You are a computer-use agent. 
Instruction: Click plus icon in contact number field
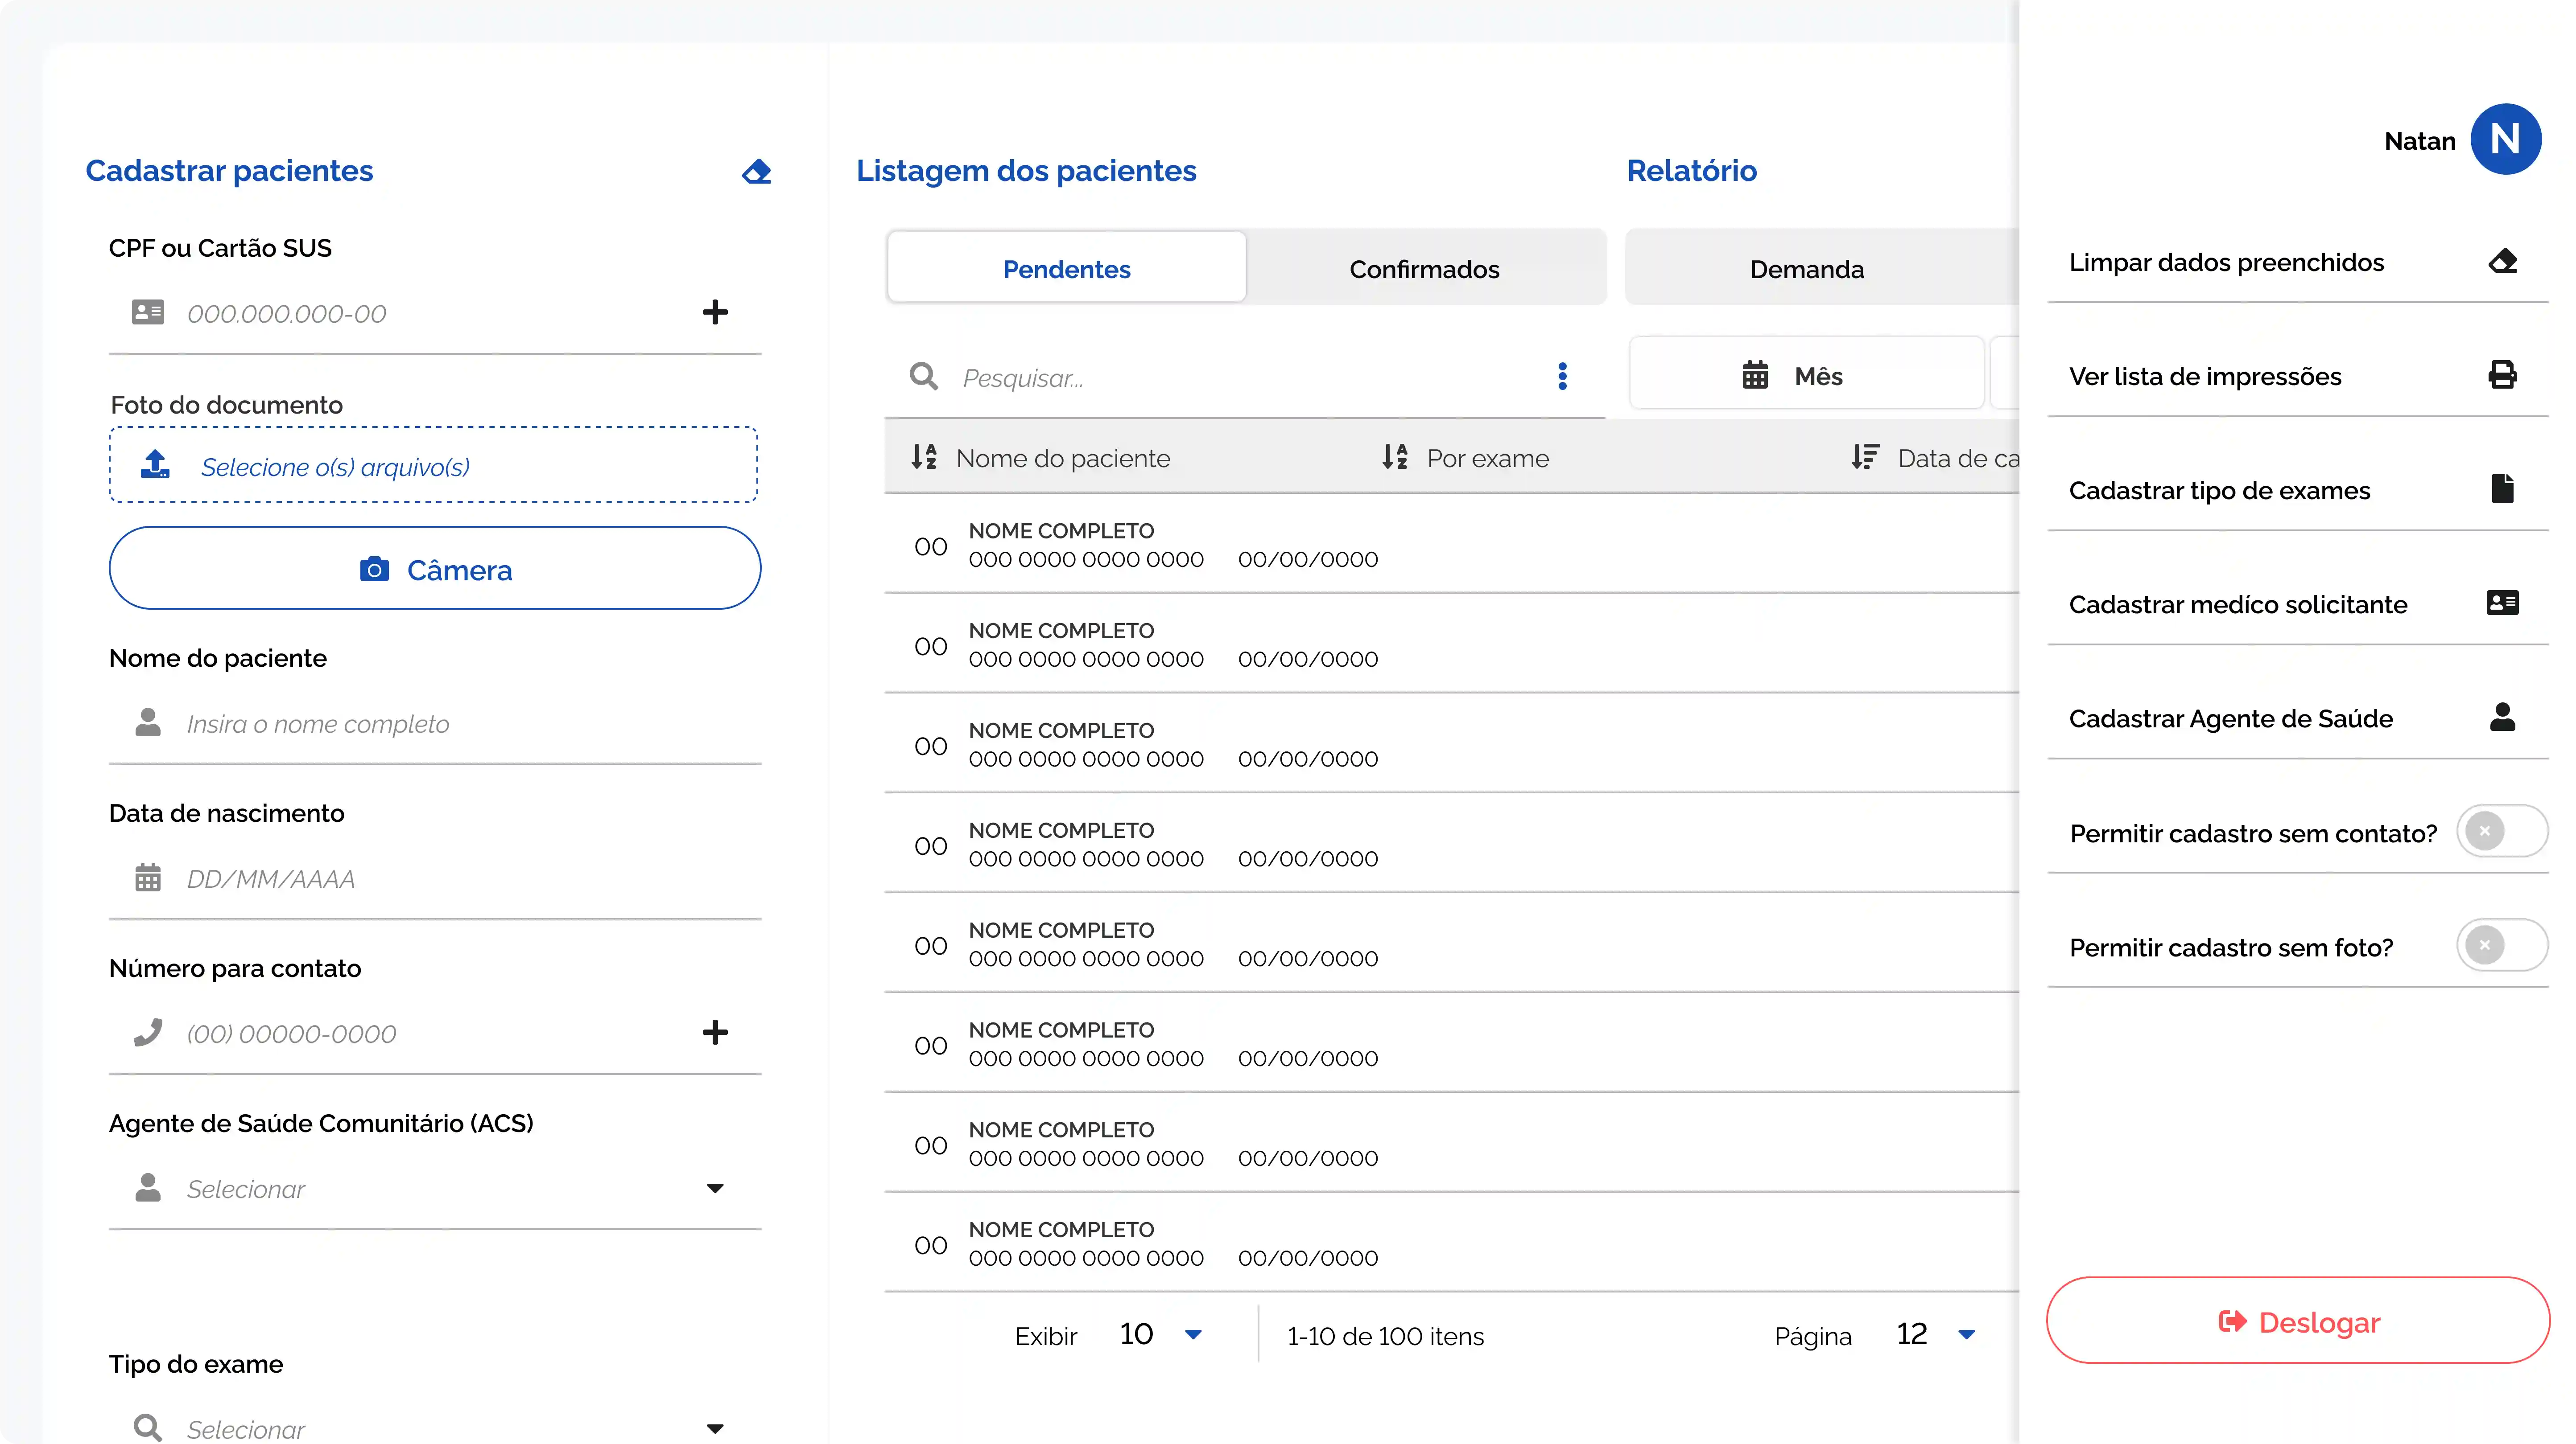(x=714, y=1032)
